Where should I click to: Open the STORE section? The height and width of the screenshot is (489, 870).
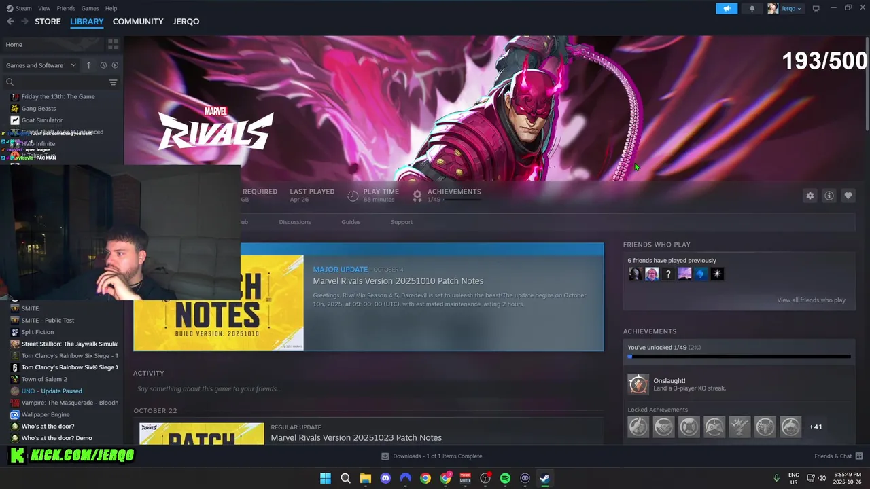click(x=48, y=22)
